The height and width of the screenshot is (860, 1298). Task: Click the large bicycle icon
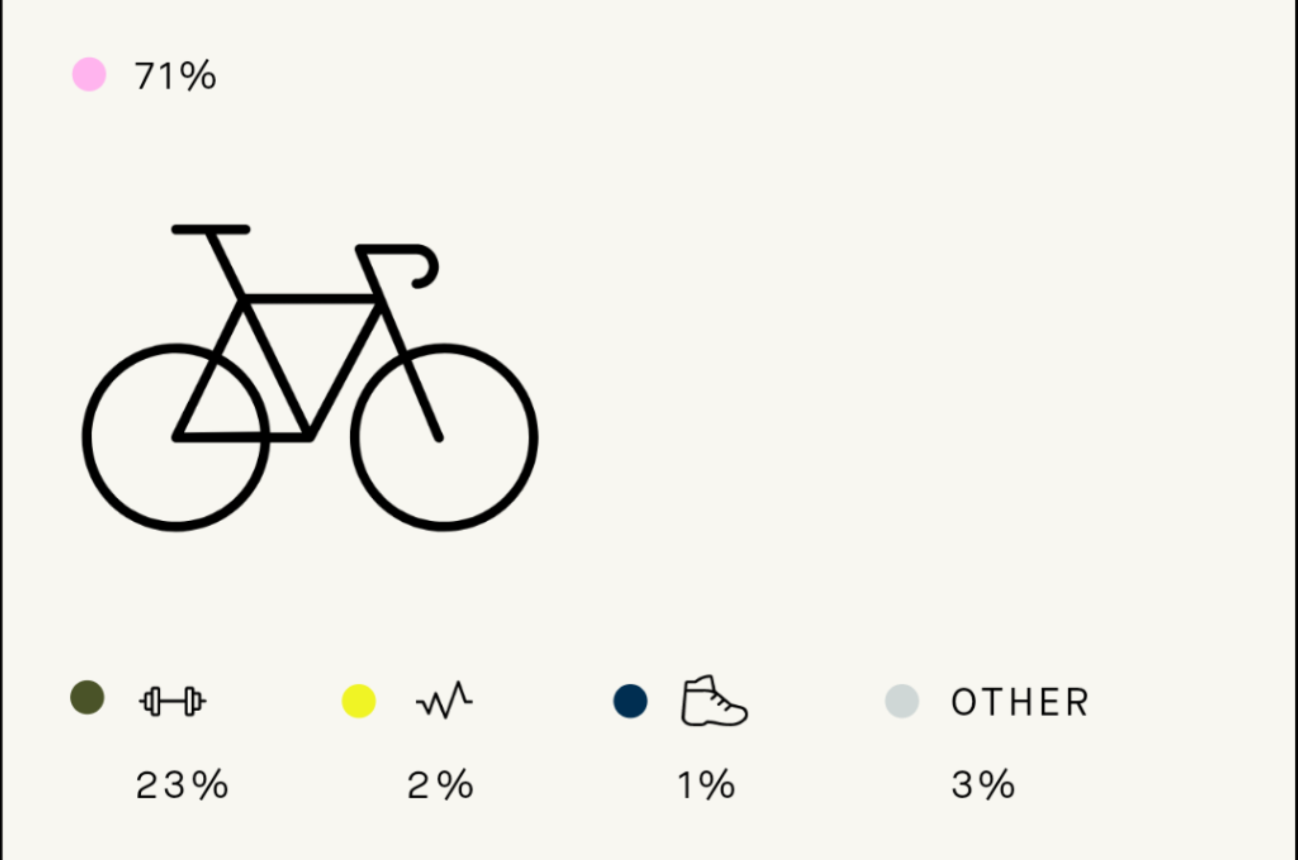coord(310,378)
